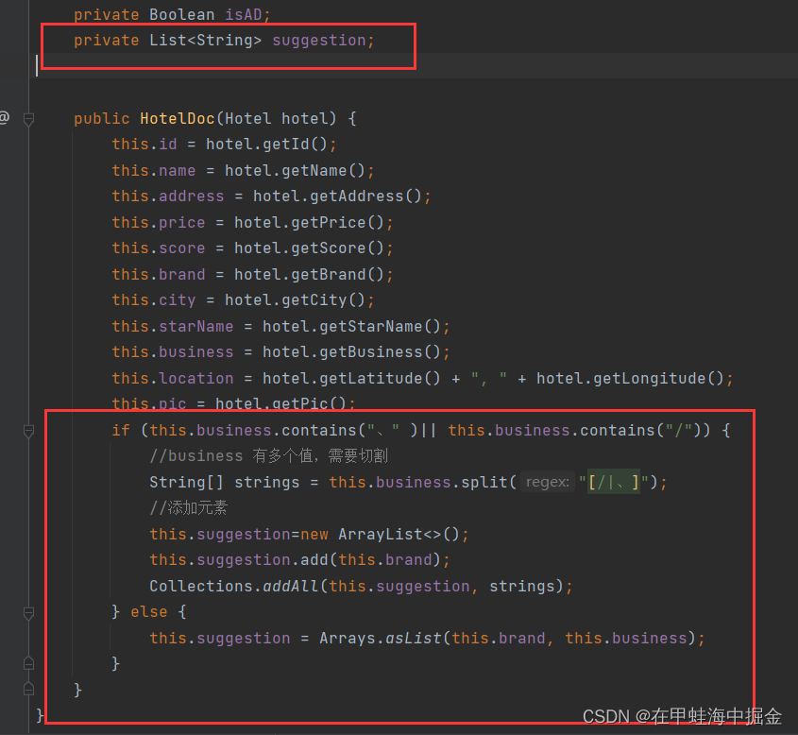Click the comment //添加元素
This screenshot has width=798, height=735.
pyautogui.click(x=188, y=507)
